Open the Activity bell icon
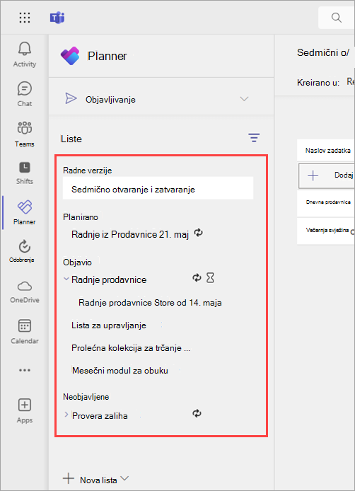The width and height of the screenshot is (355, 491). click(25, 49)
